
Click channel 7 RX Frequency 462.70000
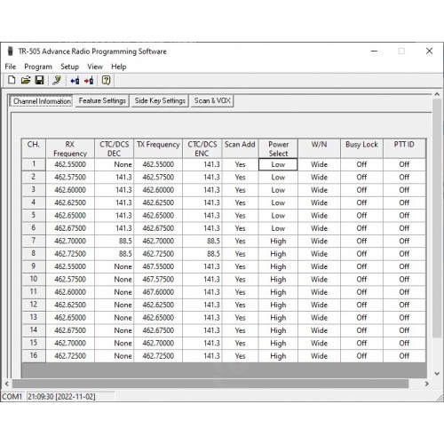70,241
